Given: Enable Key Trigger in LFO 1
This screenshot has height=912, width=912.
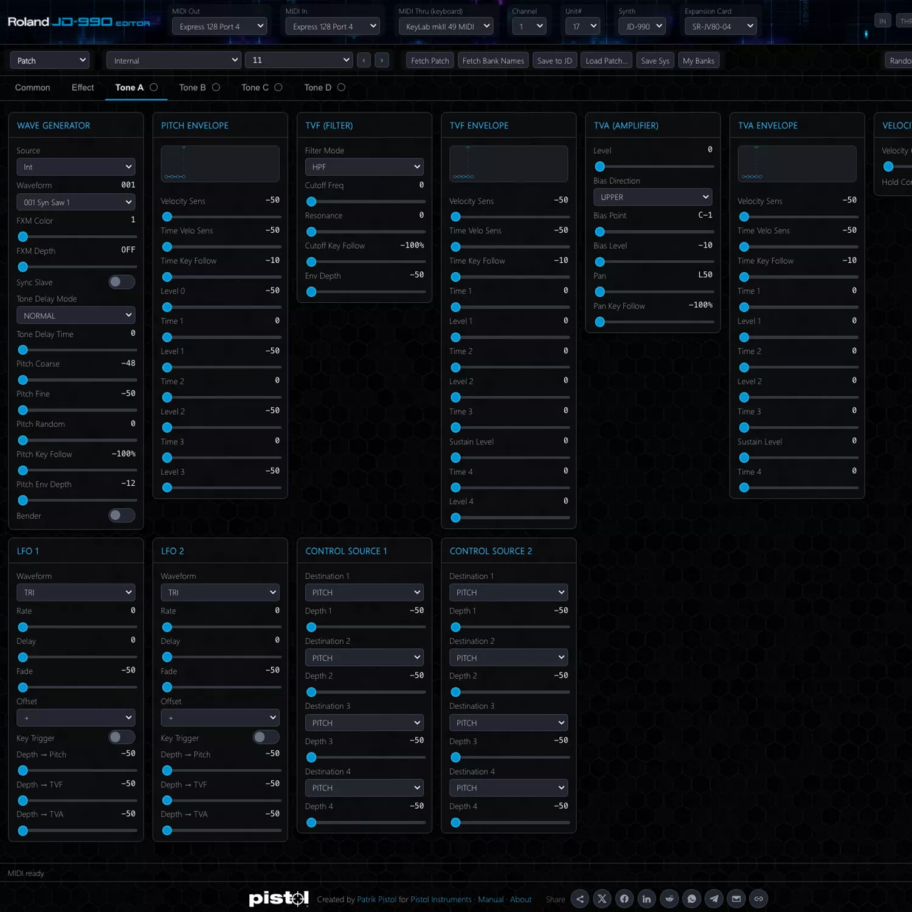Looking at the screenshot, I should click(122, 737).
